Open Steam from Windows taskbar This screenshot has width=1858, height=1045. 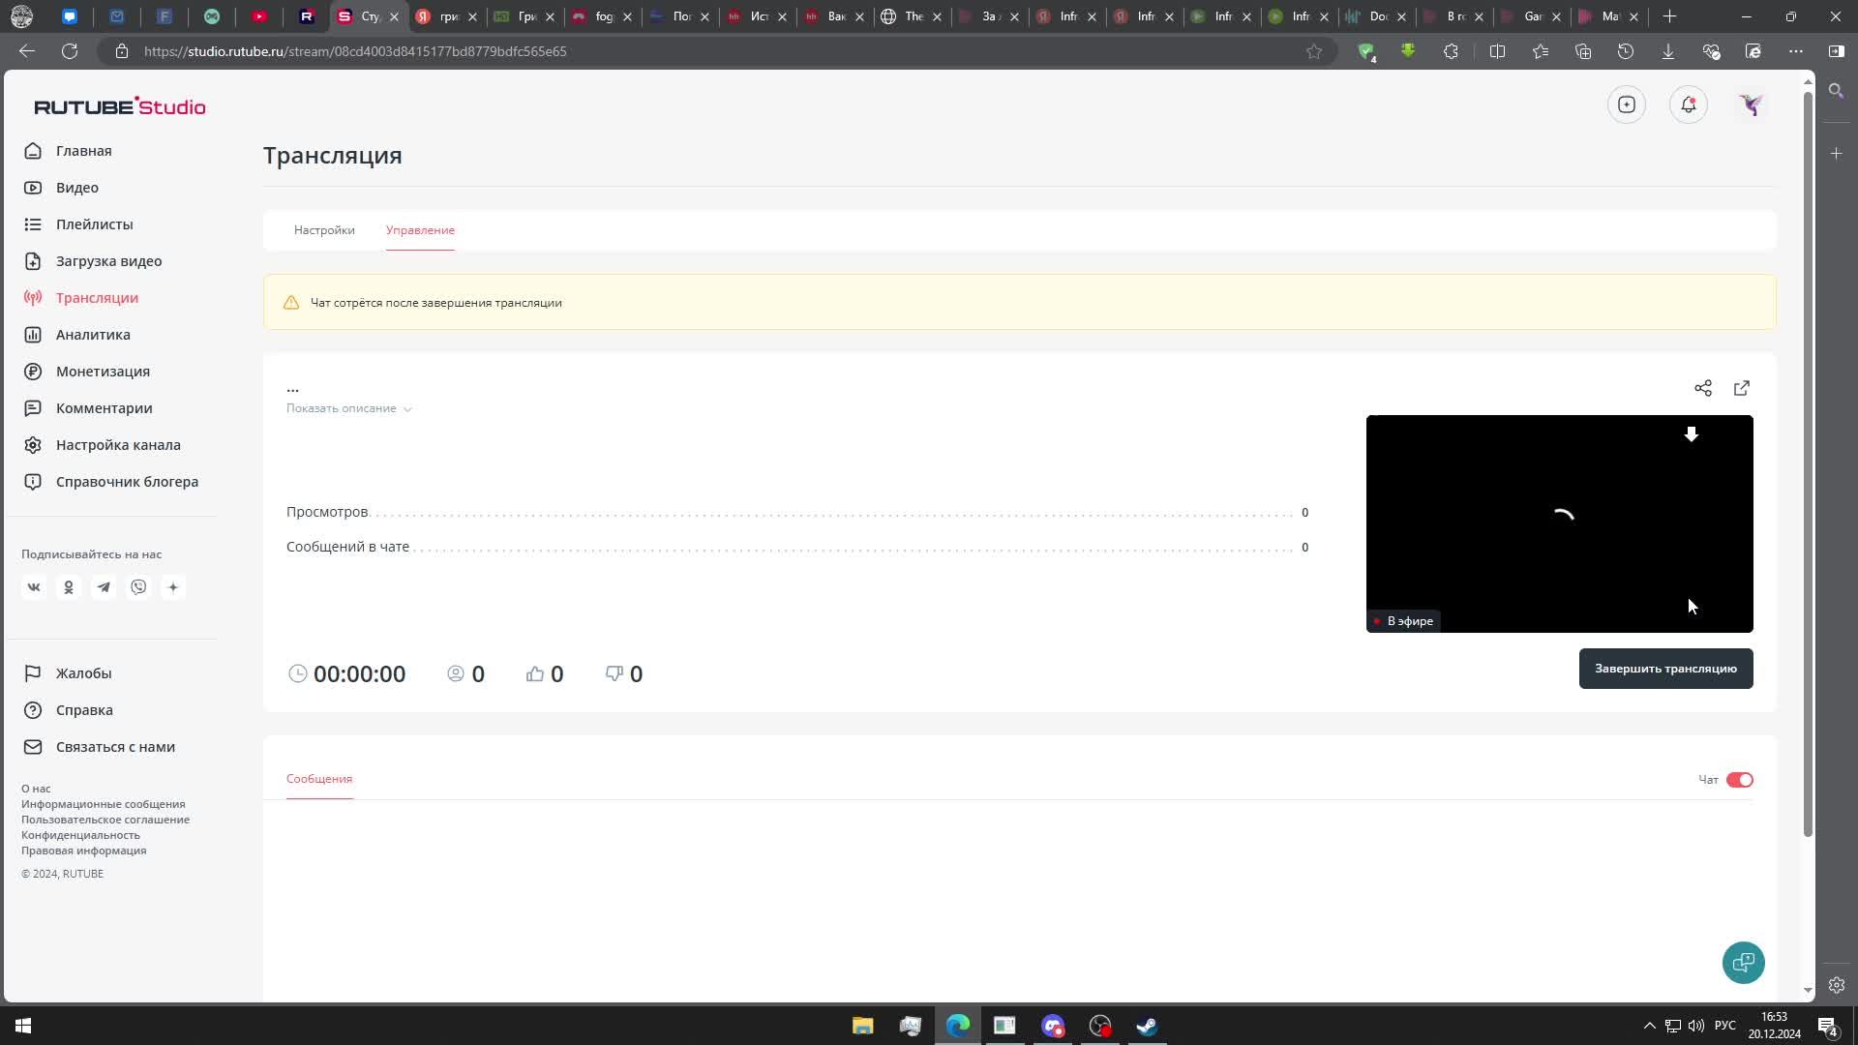click(1147, 1026)
